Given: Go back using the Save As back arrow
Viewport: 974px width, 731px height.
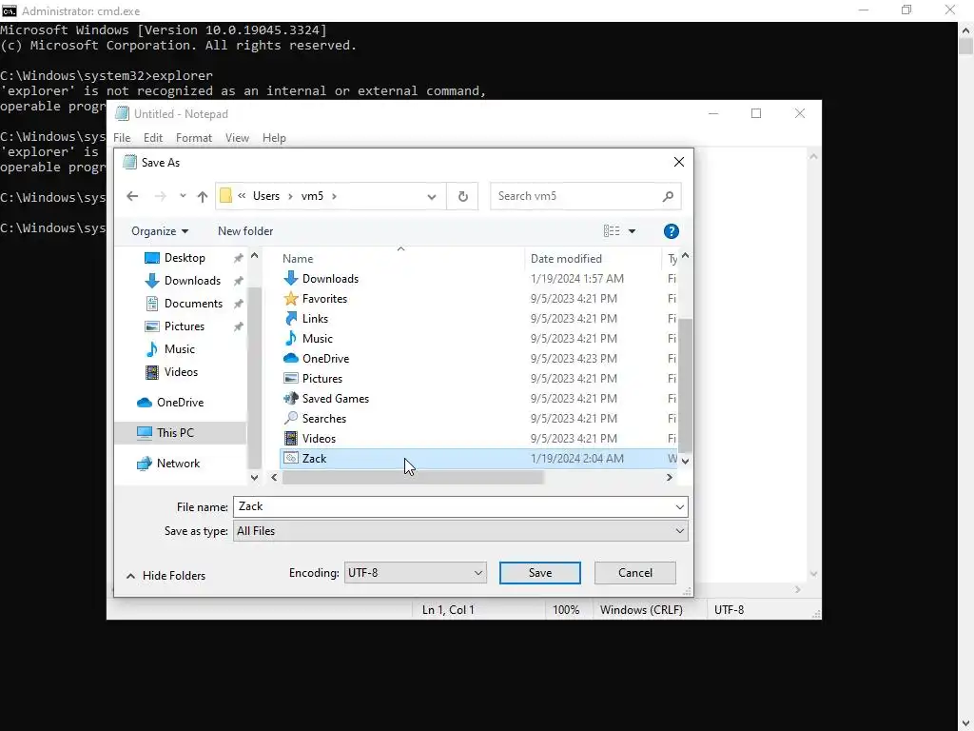Looking at the screenshot, I should [x=132, y=196].
